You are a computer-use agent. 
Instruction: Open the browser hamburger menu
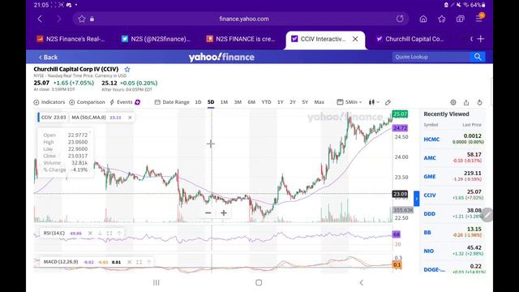click(478, 19)
